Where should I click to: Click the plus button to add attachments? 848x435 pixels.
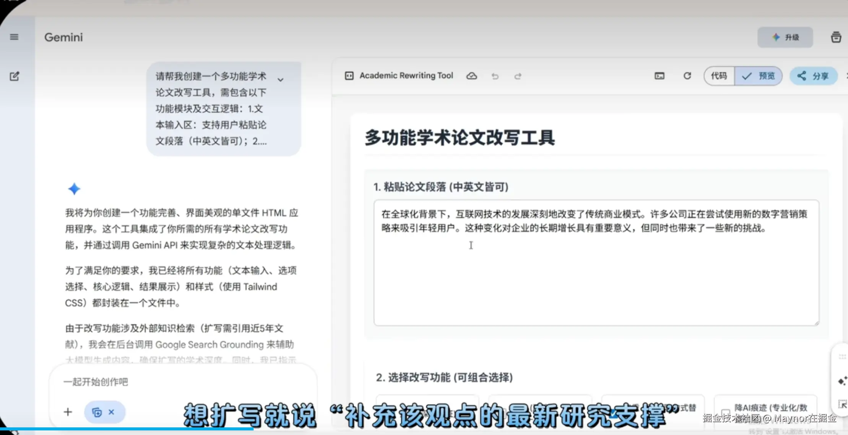coord(68,412)
